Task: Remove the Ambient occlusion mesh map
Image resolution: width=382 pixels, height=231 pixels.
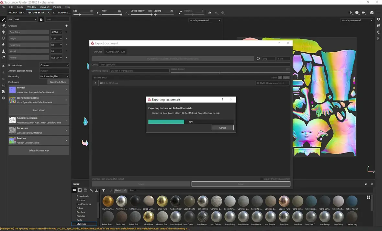Action: (x=66, y=120)
